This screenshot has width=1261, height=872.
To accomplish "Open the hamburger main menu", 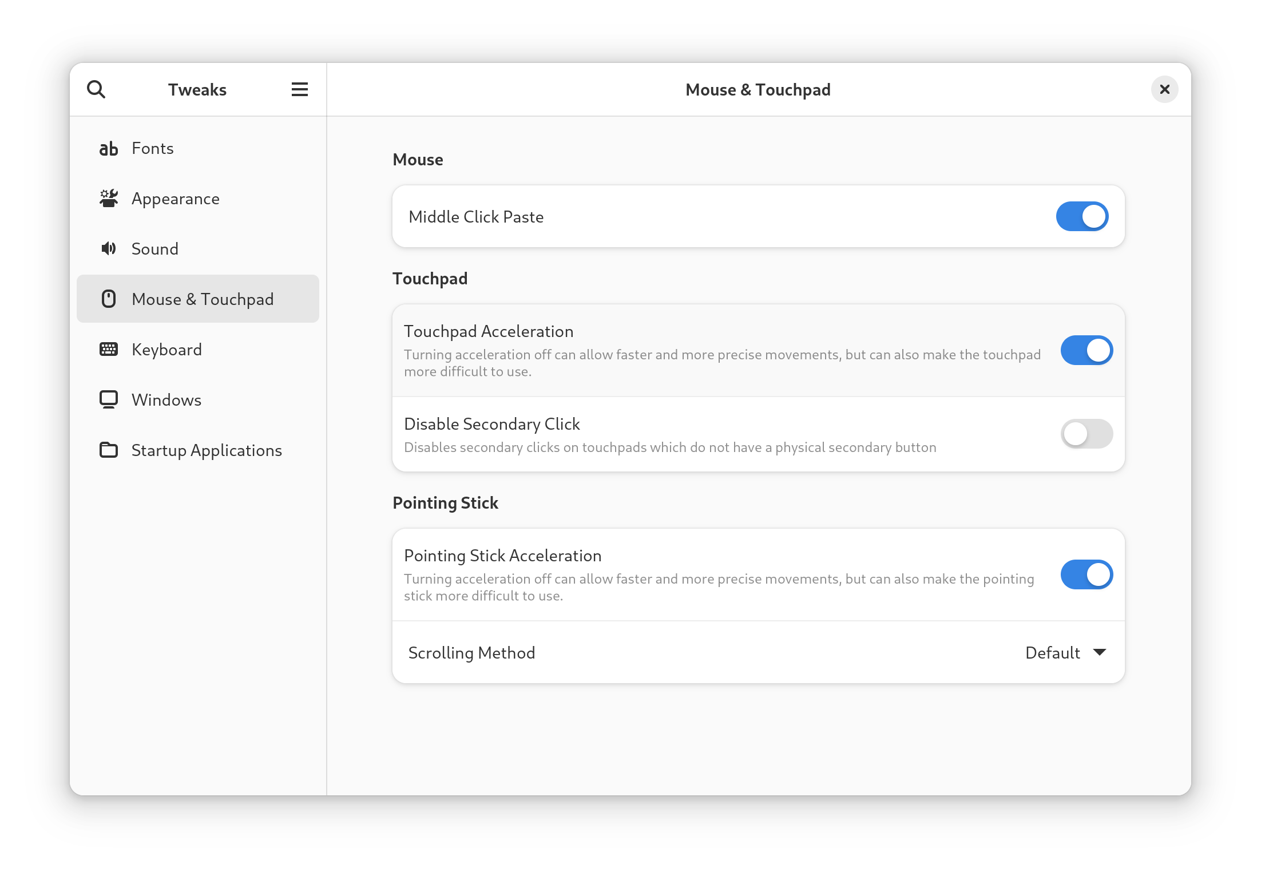I will [x=299, y=89].
